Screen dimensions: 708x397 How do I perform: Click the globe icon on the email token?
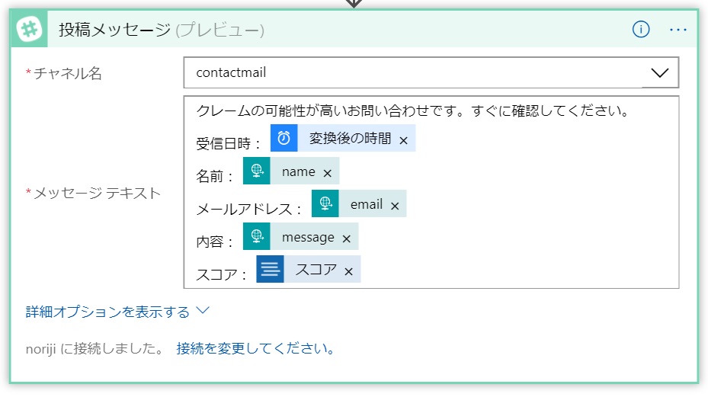(x=325, y=204)
